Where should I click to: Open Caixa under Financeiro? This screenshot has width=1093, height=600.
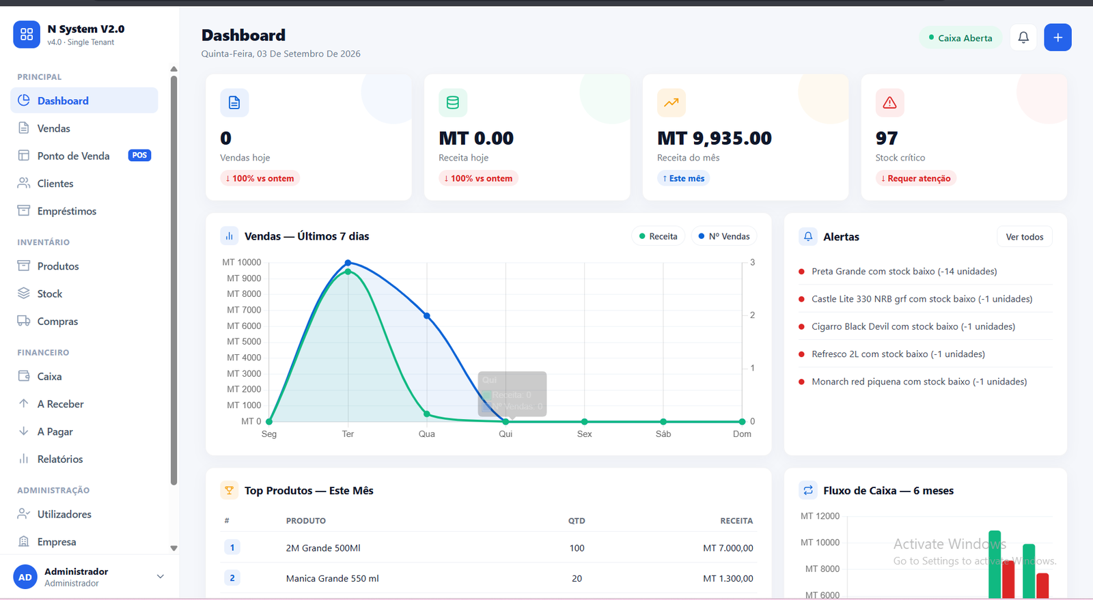point(84,376)
